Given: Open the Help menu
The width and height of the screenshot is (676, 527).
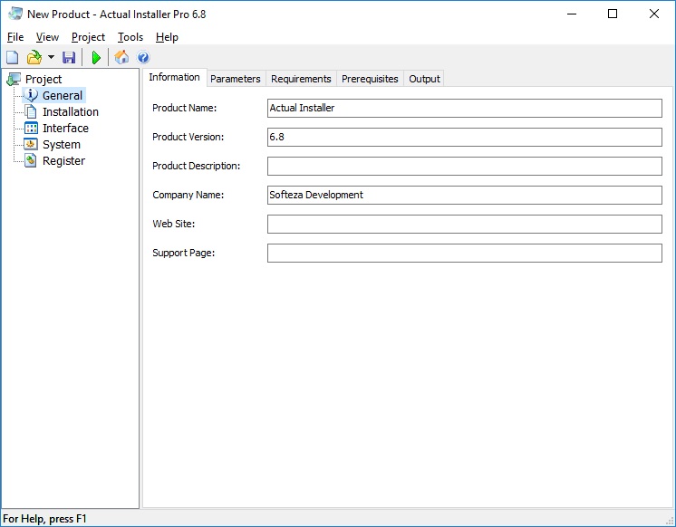Looking at the screenshot, I should pyautogui.click(x=167, y=37).
